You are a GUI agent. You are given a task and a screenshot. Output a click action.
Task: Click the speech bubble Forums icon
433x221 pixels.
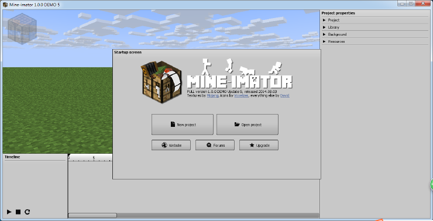[x=209, y=145]
